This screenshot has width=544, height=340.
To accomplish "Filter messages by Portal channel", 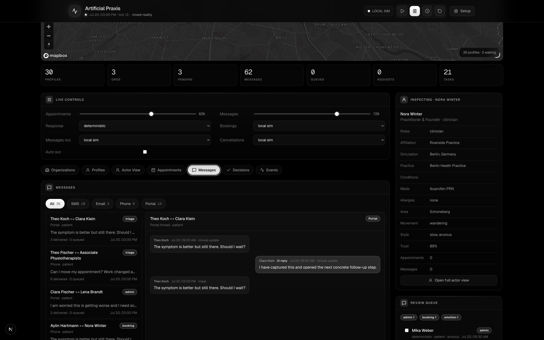I will point(153,204).
